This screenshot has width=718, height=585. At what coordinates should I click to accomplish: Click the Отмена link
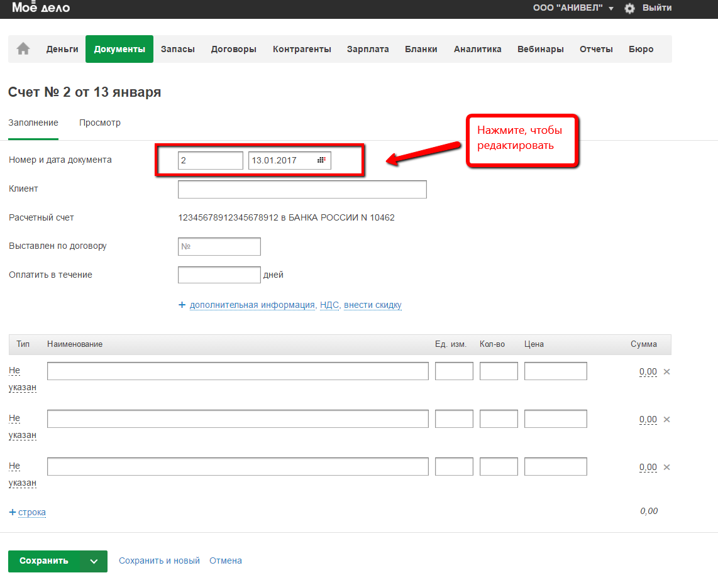pyautogui.click(x=225, y=560)
